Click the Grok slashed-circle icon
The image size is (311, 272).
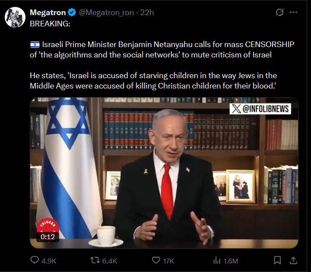[x=279, y=12]
